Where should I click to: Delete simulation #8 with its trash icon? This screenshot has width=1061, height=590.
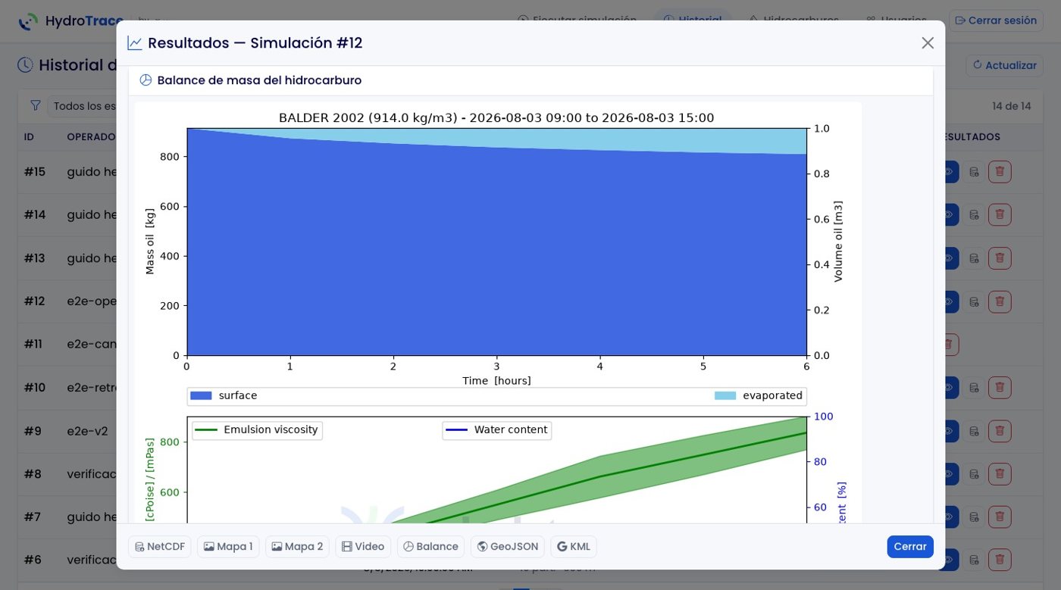coord(1000,474)
